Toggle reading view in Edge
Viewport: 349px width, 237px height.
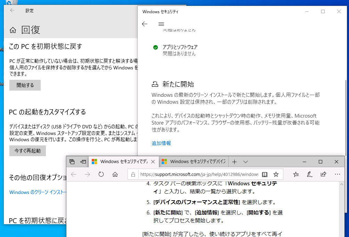point(265,174)
